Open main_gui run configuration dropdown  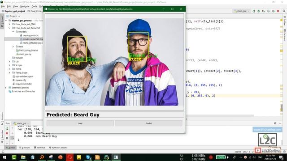click(x=242, y=11)
